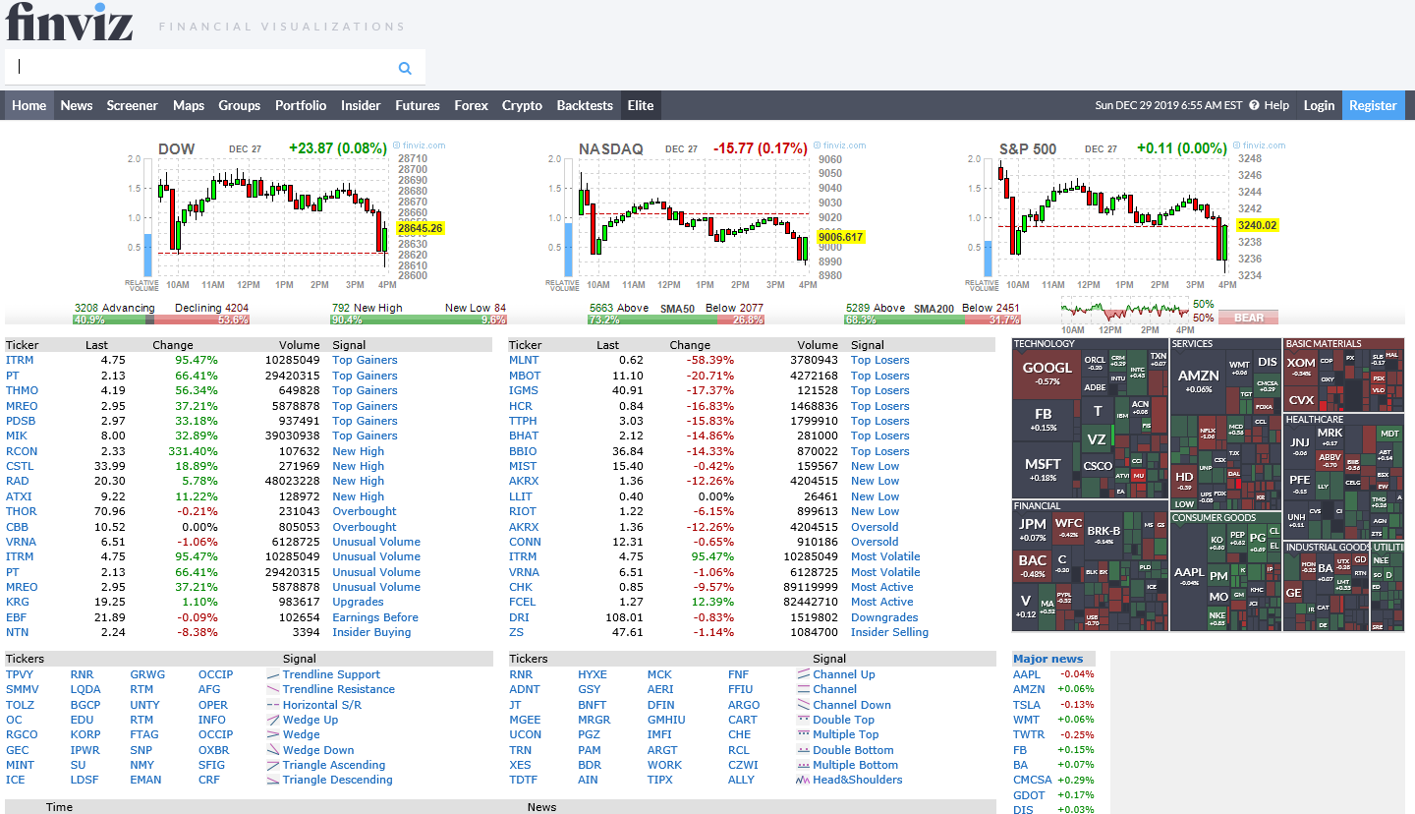Image resolution: width=1415 pixels, height=814 pixels.
Task: Open the Channel Down pattern icon
Action: click(804, 705)
